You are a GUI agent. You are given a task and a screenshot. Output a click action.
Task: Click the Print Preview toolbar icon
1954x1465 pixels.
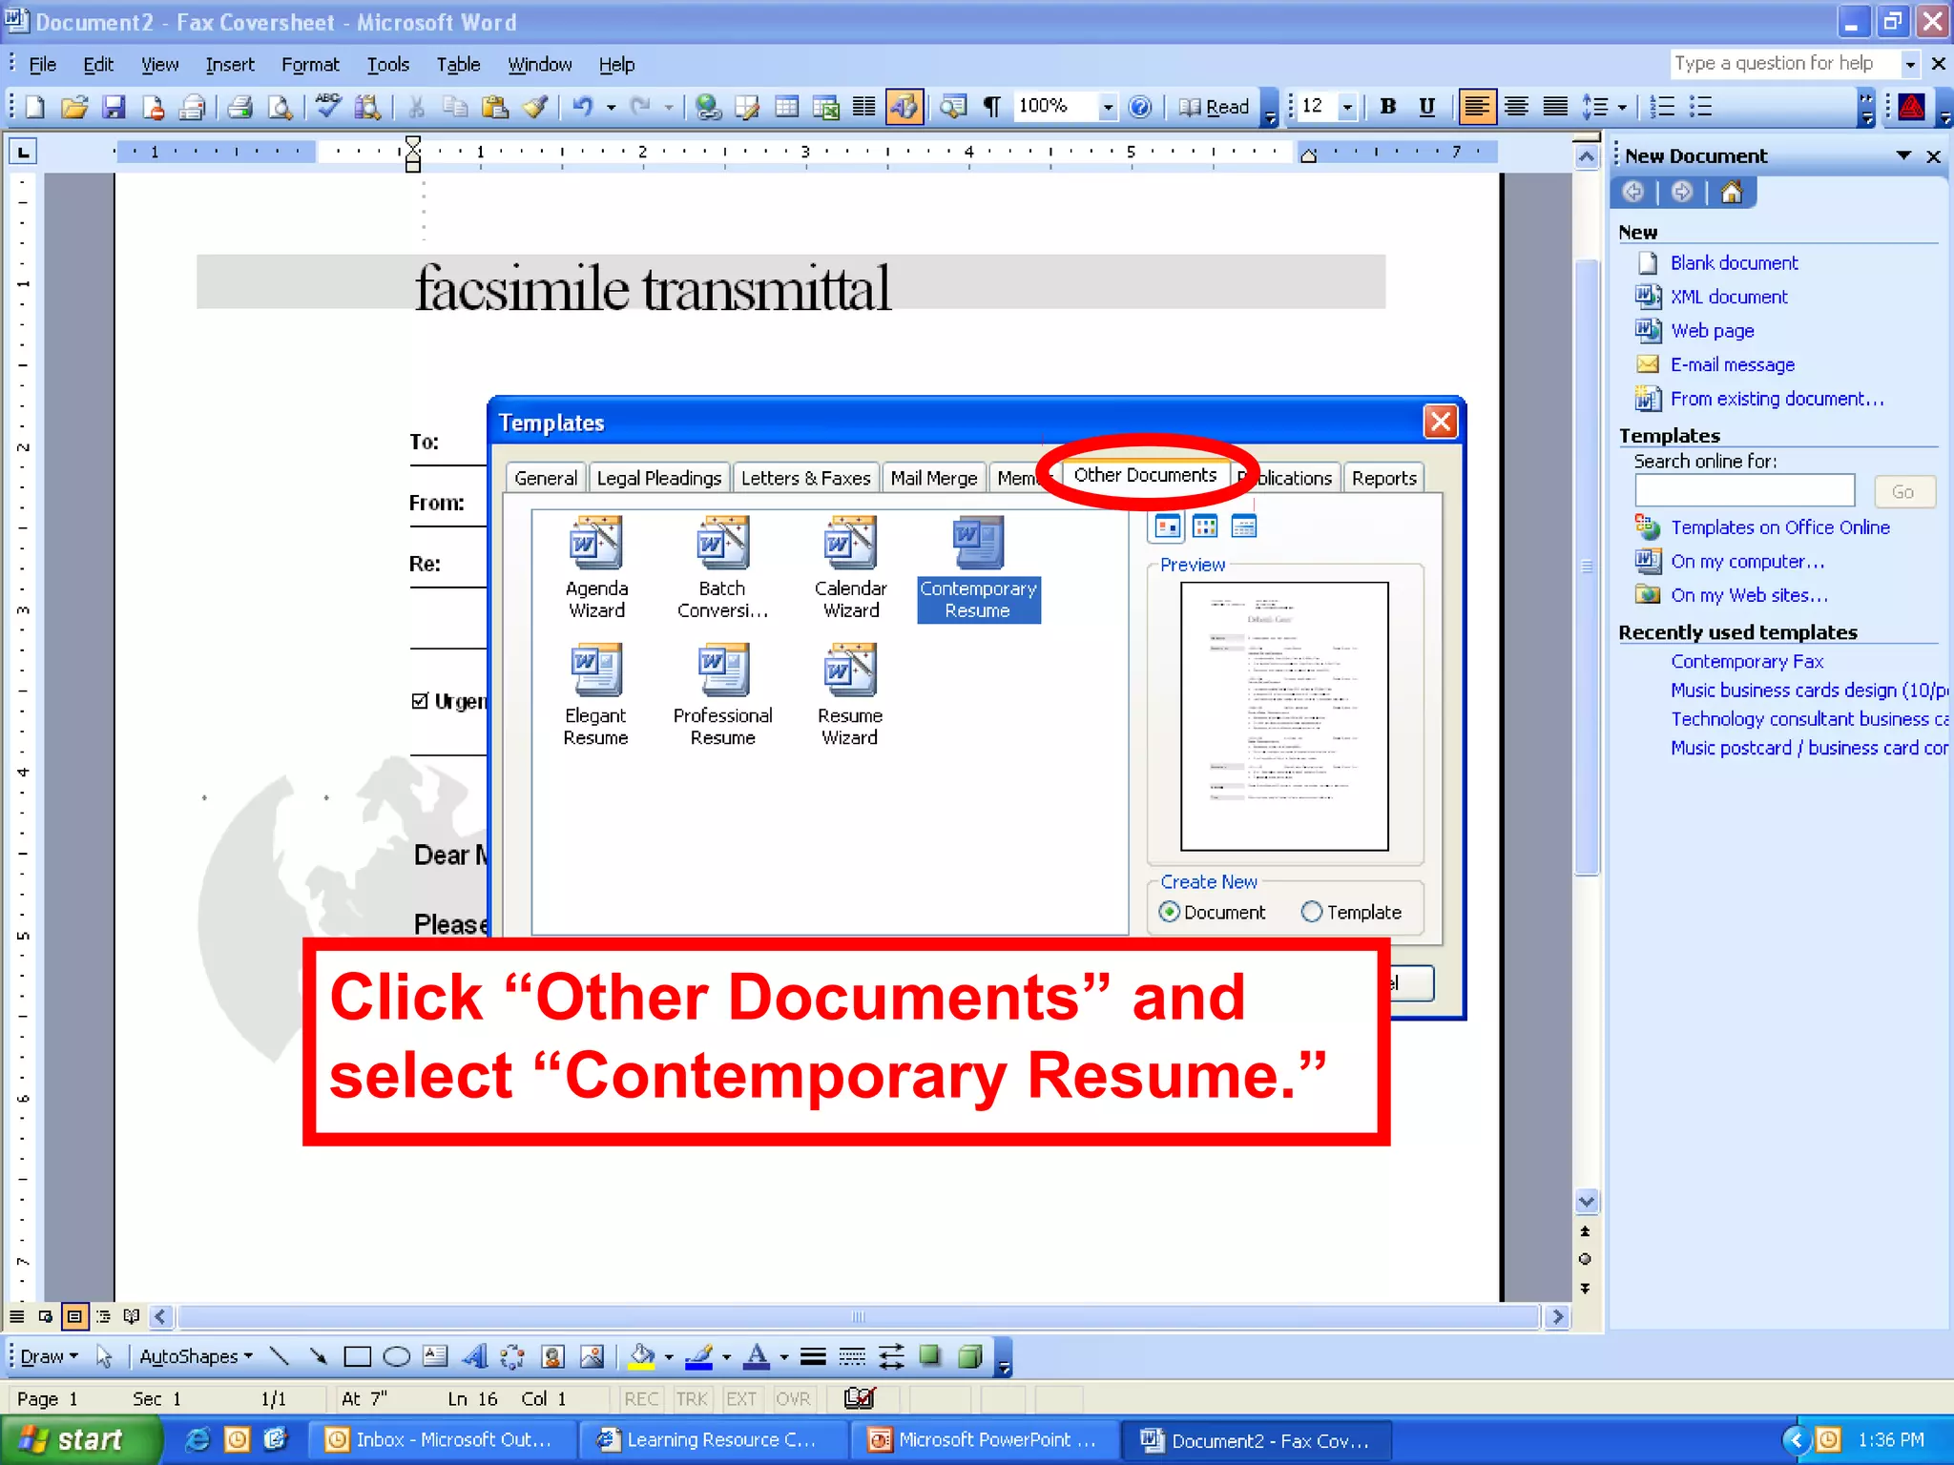tap(280, 107)
